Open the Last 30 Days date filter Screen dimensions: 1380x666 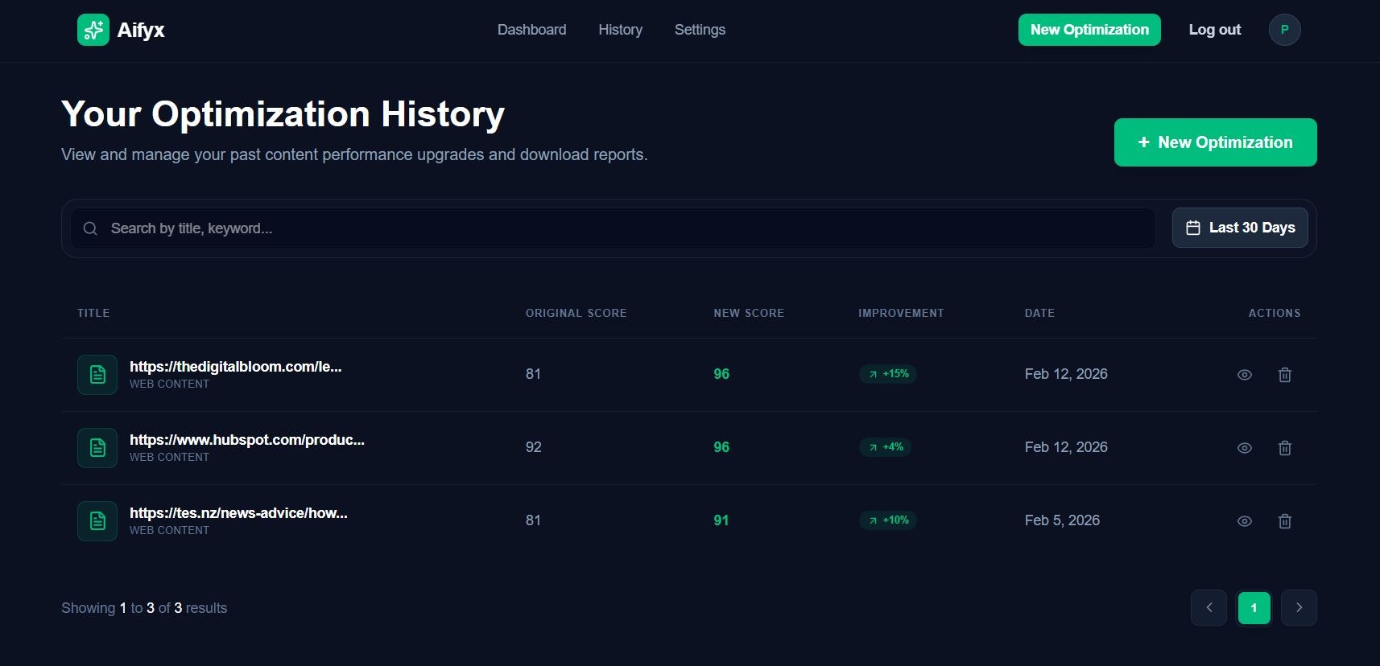pyautogui.click(x=1240, y=228)
